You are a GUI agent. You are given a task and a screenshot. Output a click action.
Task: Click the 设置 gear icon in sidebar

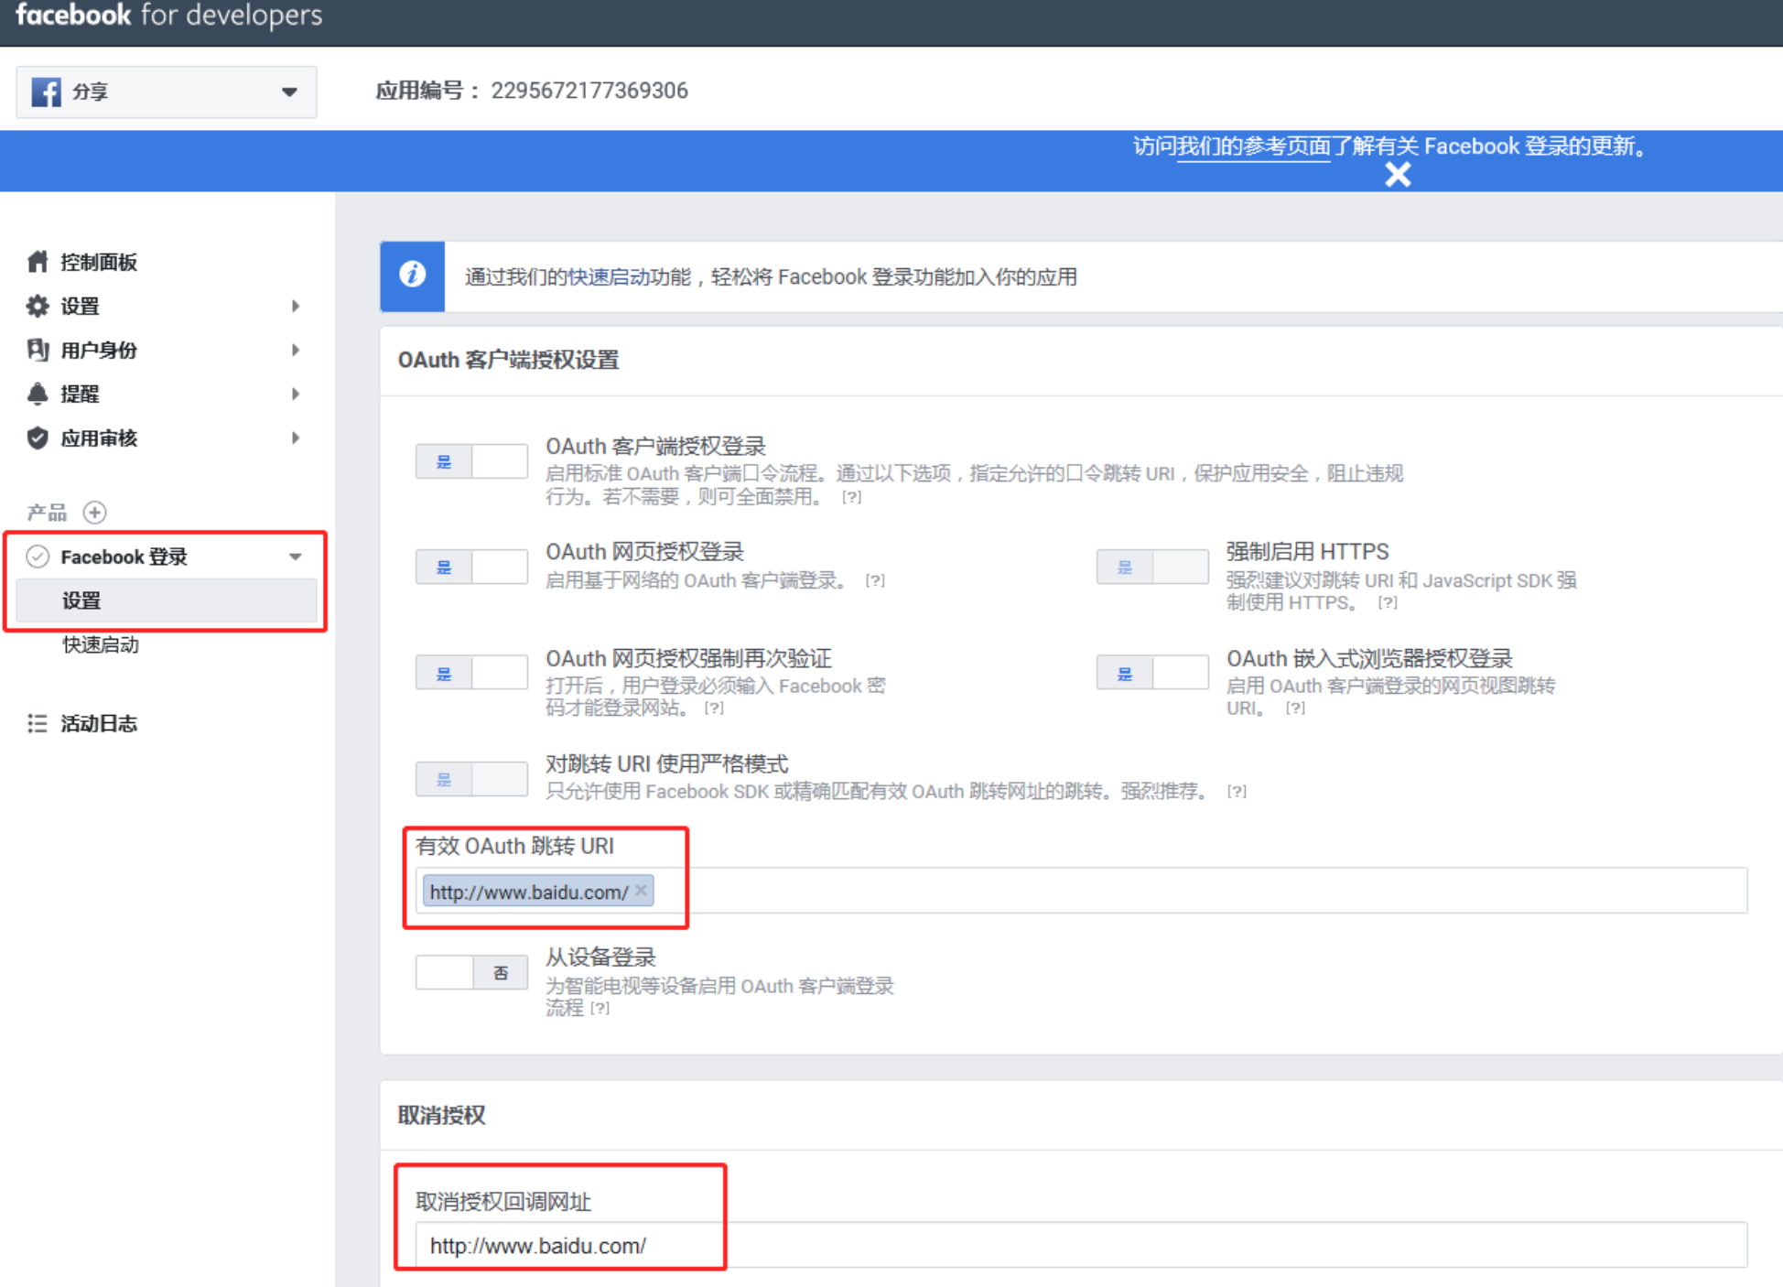point(38,306)
